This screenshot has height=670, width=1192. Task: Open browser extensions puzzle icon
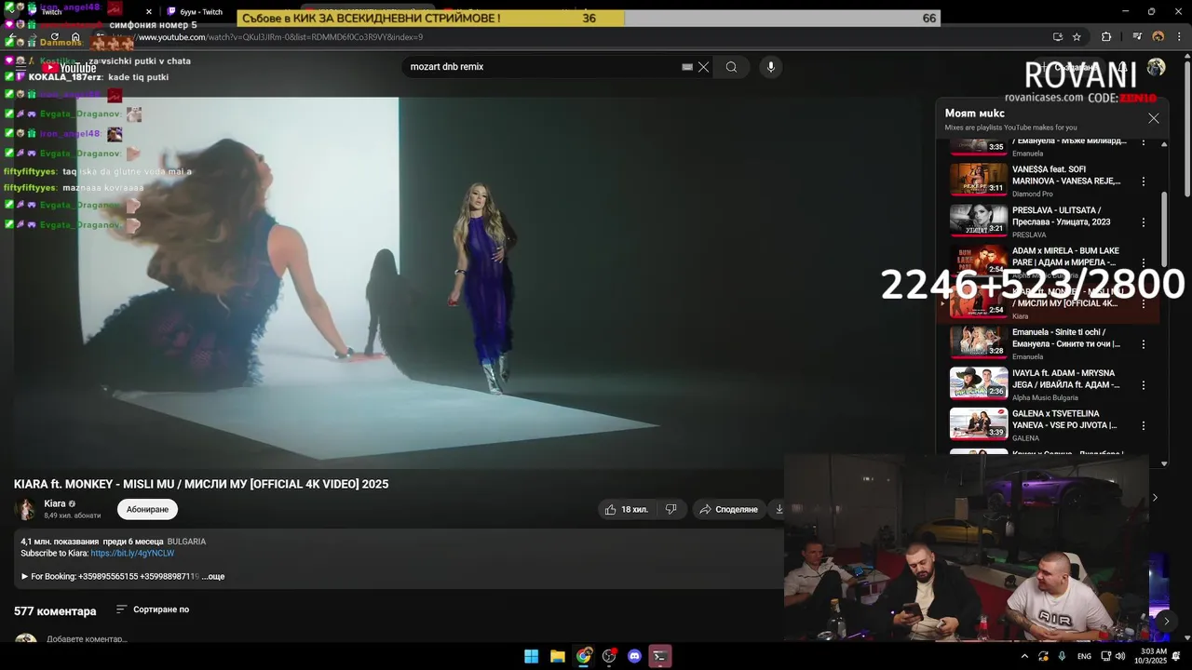pos(1106,37)
